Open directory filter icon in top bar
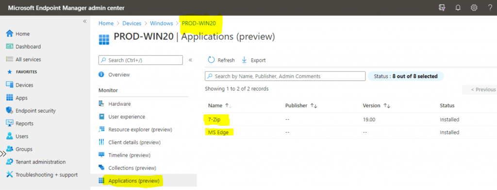 pyautogui.click(x=442, y=8)
